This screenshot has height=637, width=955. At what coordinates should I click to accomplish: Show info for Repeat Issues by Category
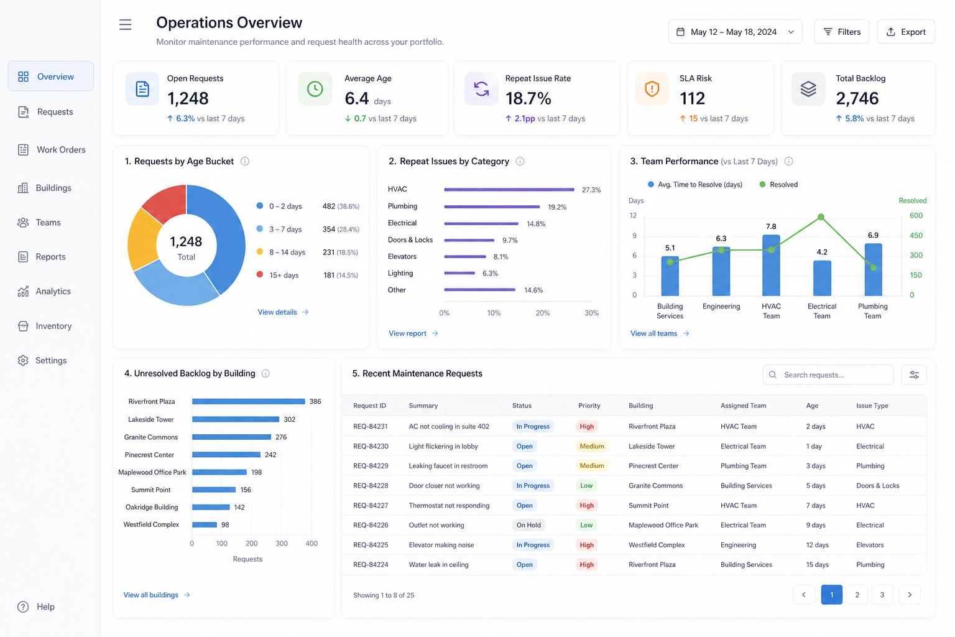520,161
